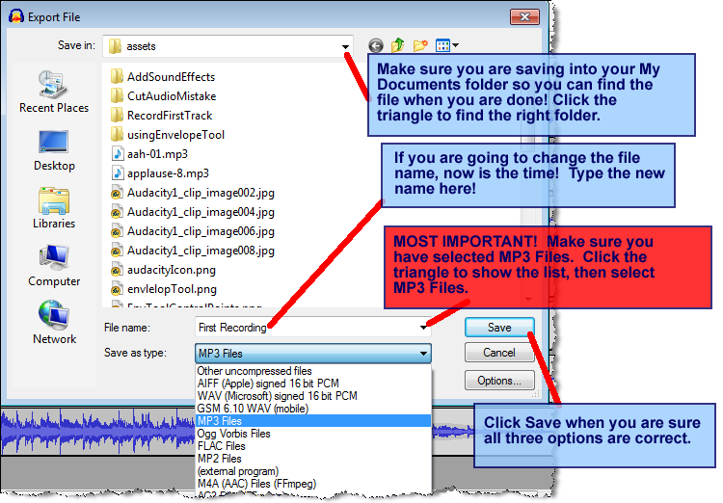Click the Cancel button

(499, 353)
